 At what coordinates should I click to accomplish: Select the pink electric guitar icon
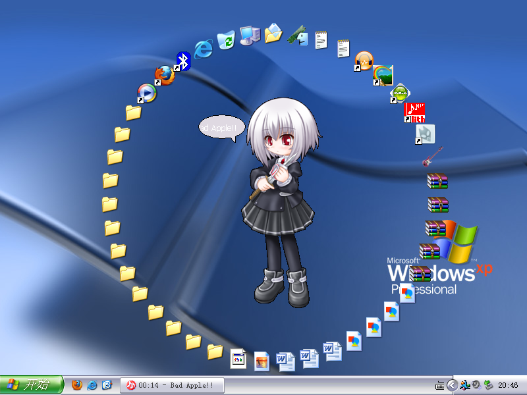(433, 157)
